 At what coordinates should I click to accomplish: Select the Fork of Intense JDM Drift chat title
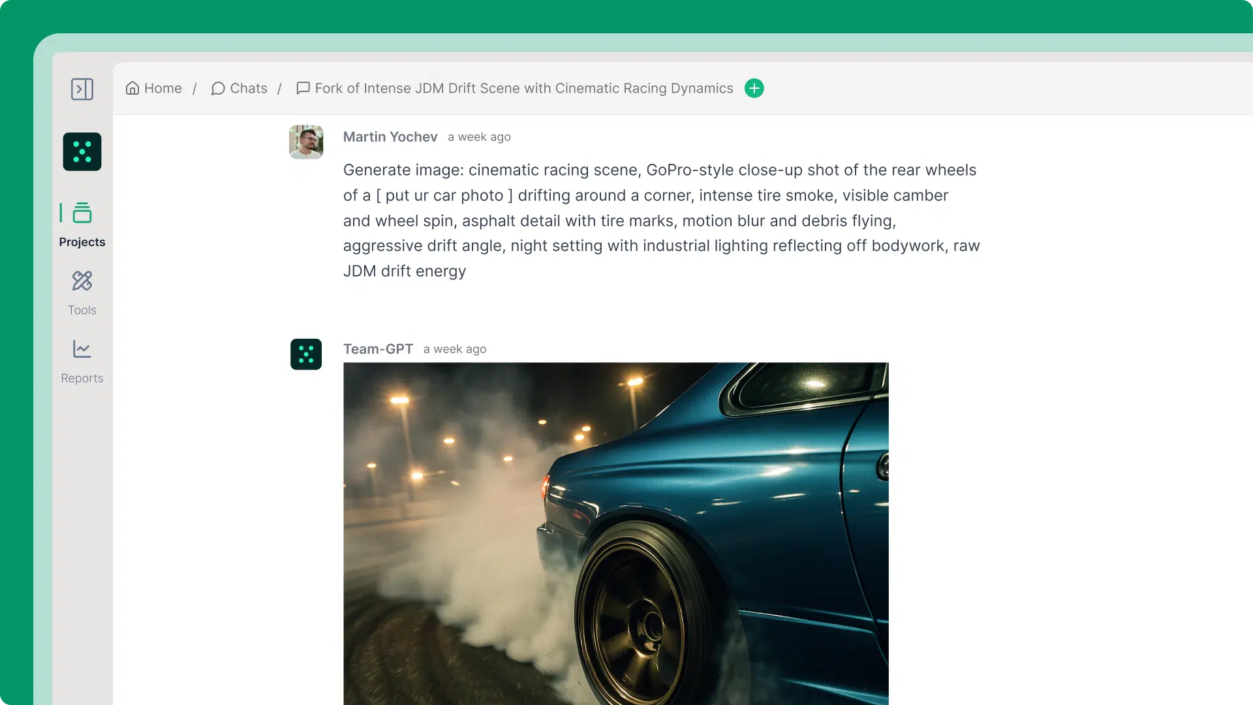tap(524, 88)
